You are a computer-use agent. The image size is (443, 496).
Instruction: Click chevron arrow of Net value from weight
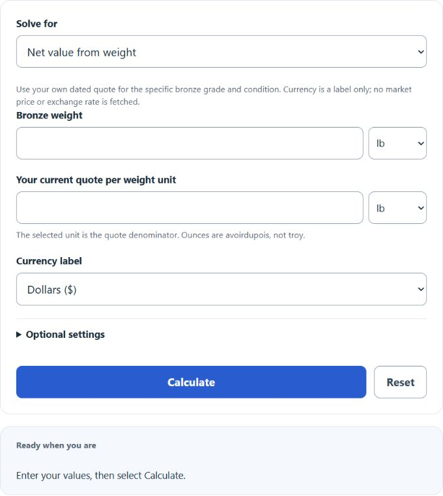(421, 52)
